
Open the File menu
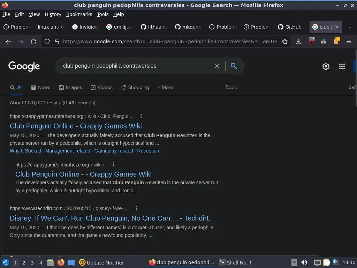click(6, 14)
